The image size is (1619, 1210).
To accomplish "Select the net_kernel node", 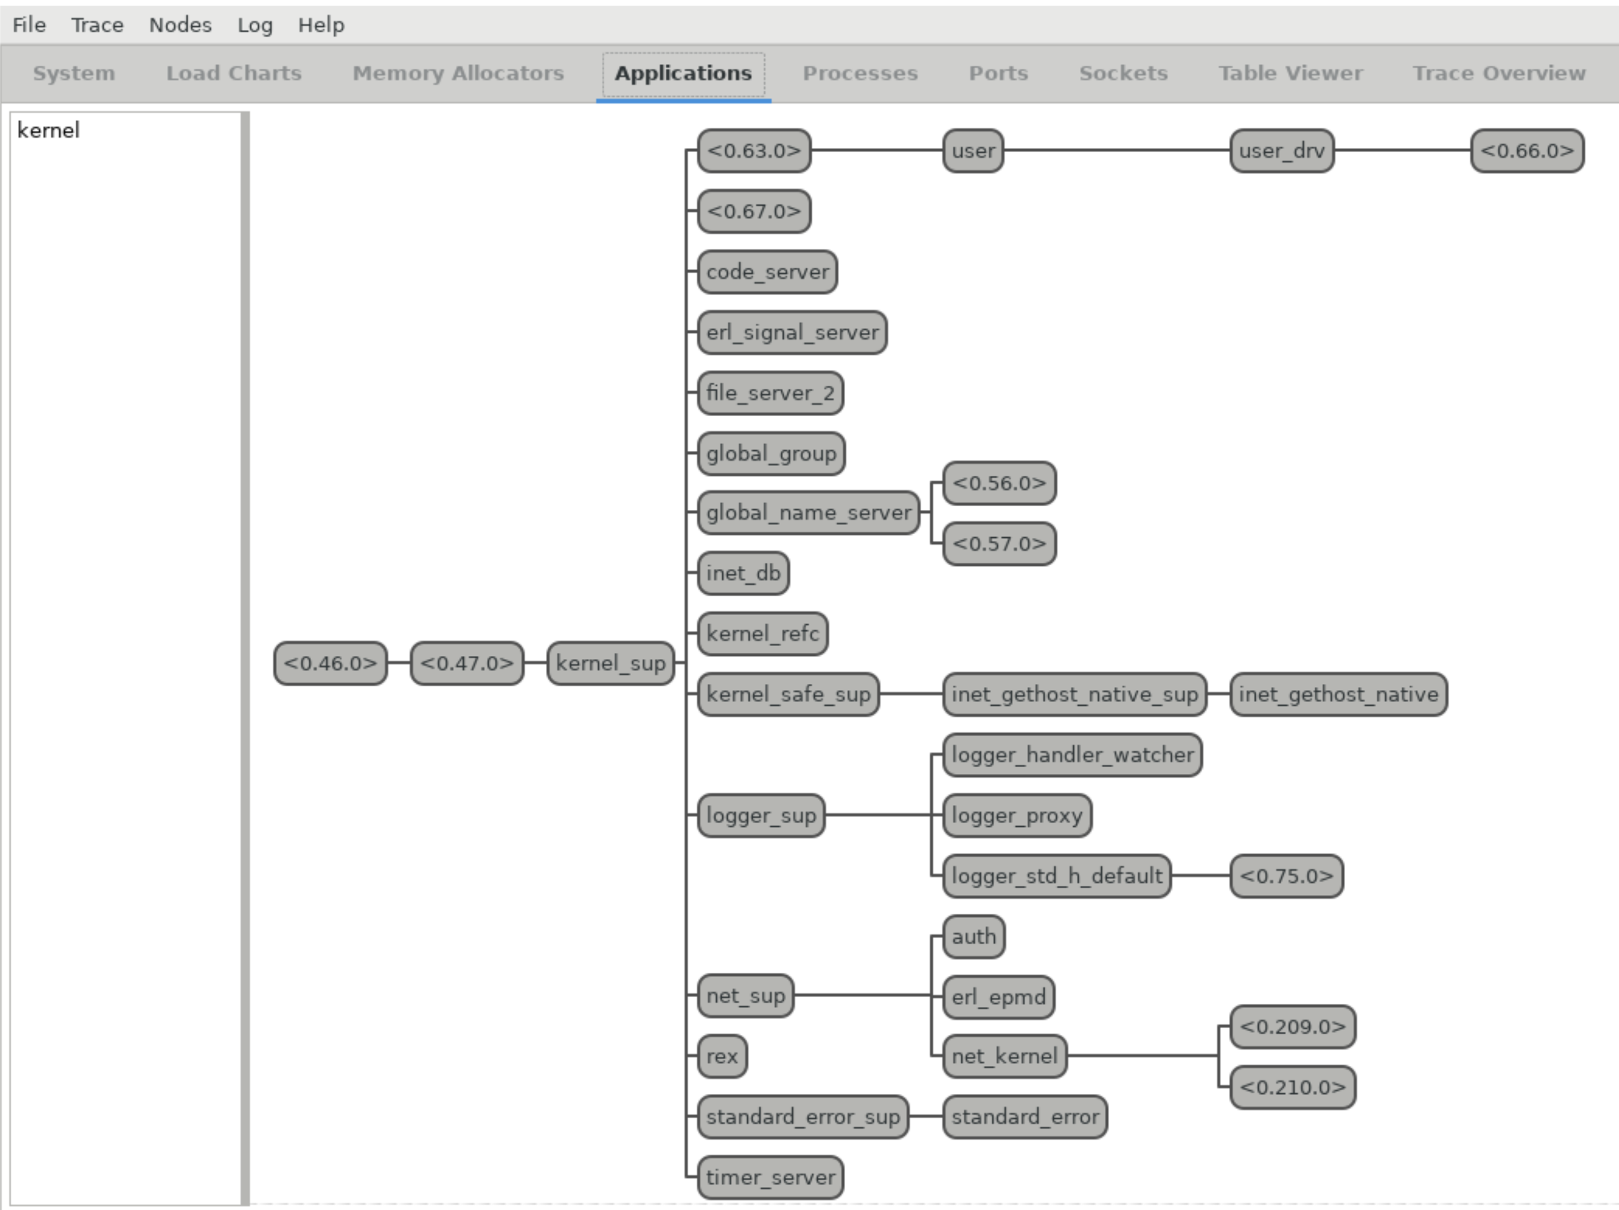I will 1004,1057.
